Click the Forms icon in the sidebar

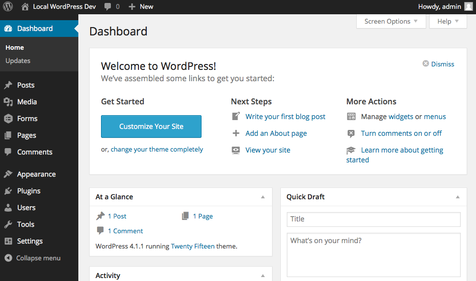click(x=8, y=119)
